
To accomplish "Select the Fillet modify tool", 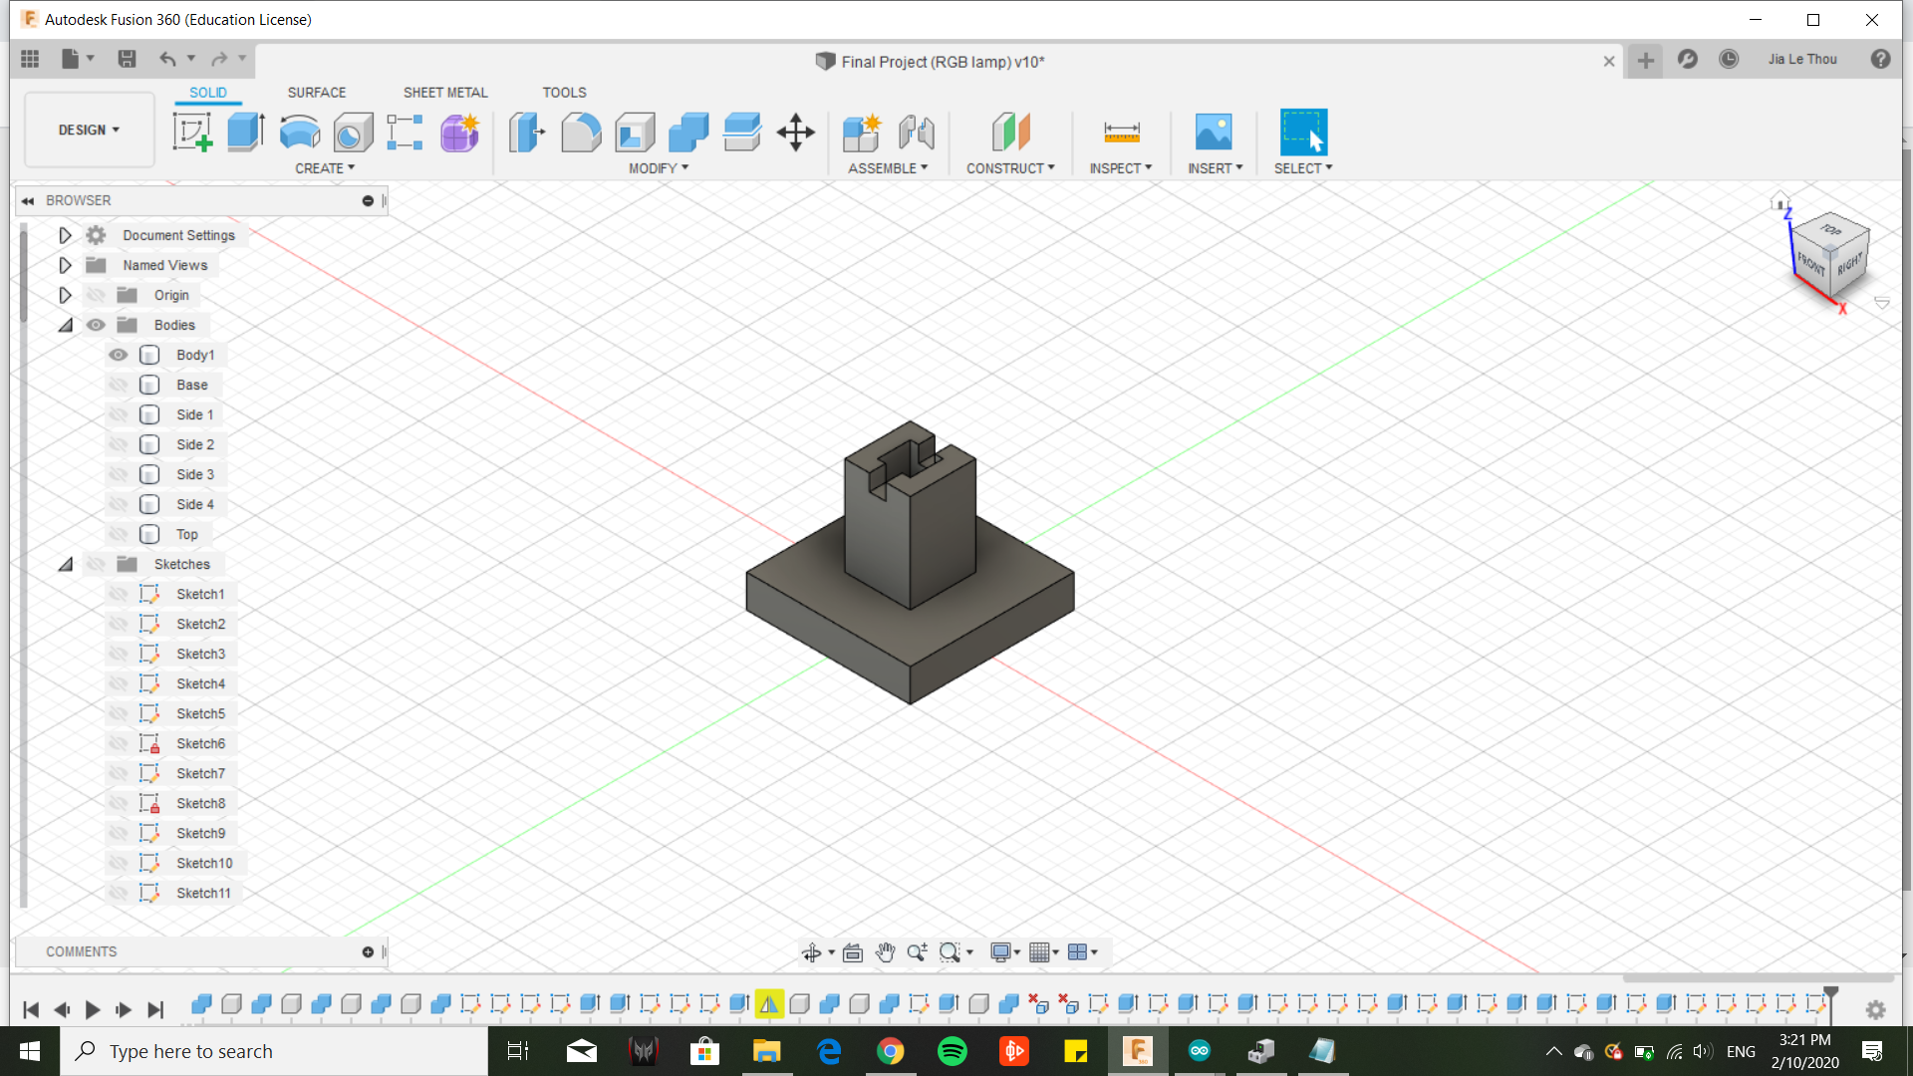I will pyautogui.click(x=580, y=132).
